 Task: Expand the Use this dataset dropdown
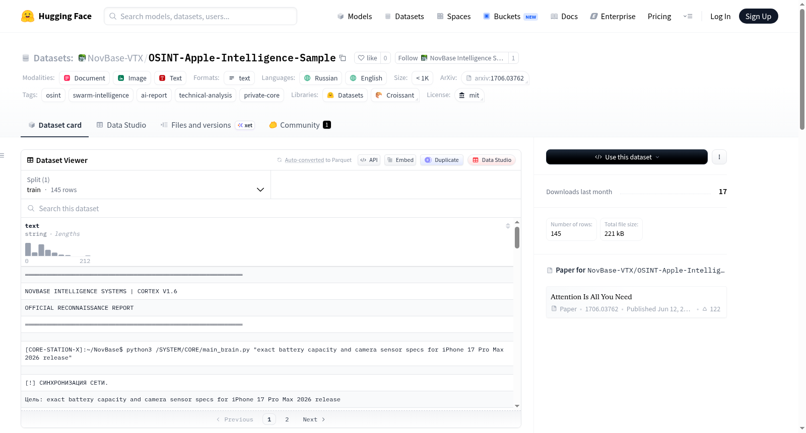pos(627,157)
